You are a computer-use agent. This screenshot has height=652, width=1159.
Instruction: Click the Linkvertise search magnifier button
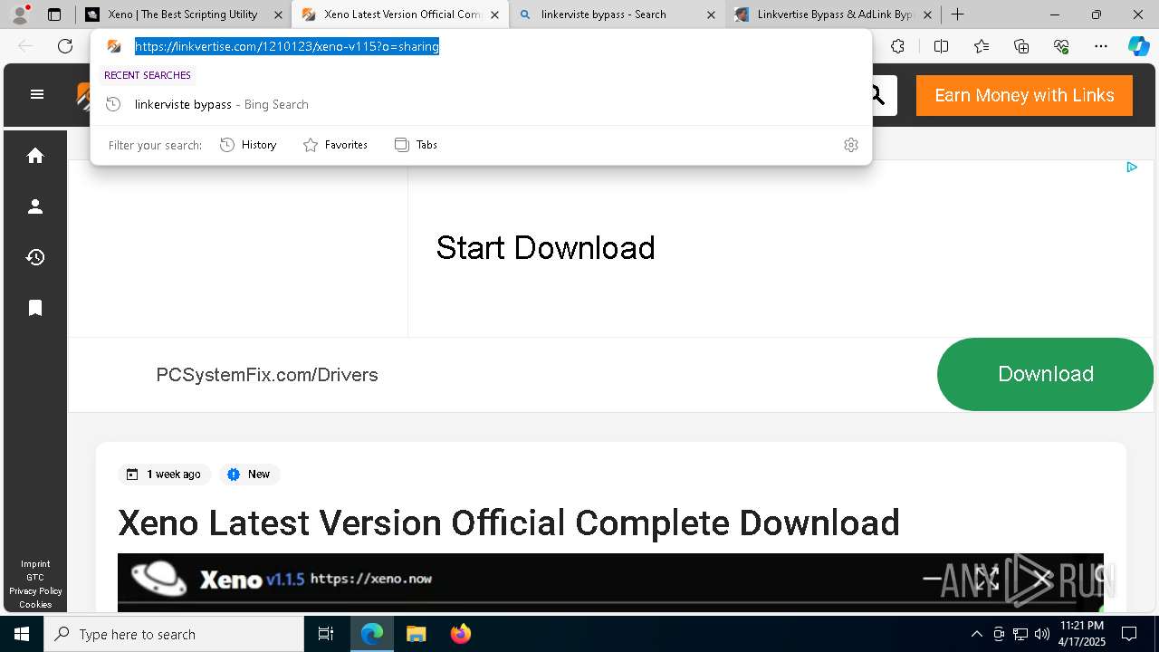point(876,95)
